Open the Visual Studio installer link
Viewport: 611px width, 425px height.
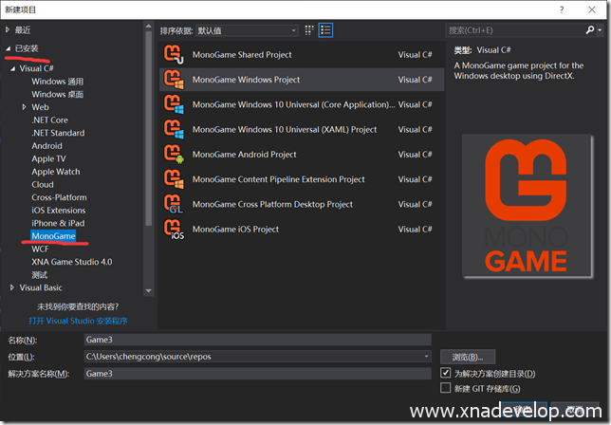point(71,321)
